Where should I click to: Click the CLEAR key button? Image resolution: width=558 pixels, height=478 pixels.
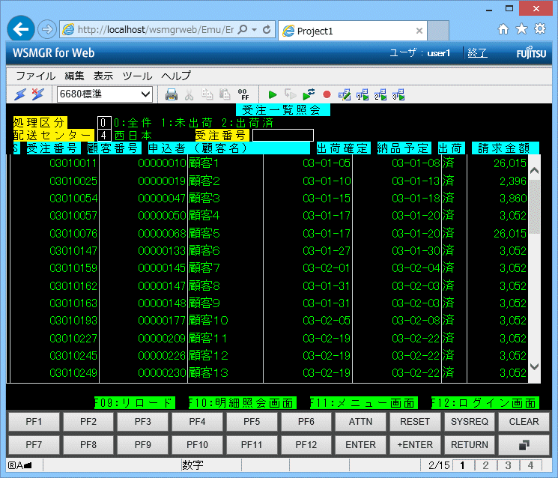click(x=524, y=422)
